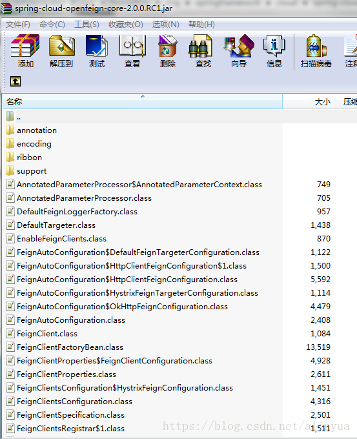Select FeignClientFactoryBean.class file
The height and width of the screenshot is (439, 357).
coord(70,347)
